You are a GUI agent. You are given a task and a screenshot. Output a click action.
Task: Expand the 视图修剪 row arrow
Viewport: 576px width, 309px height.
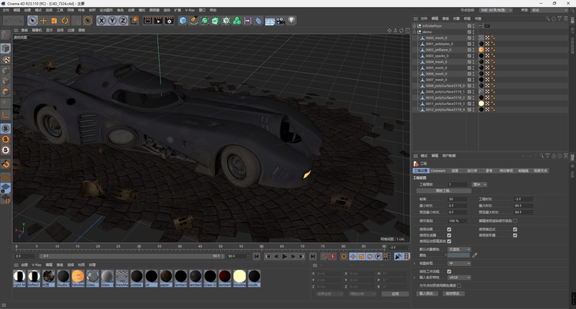(415, 264)
